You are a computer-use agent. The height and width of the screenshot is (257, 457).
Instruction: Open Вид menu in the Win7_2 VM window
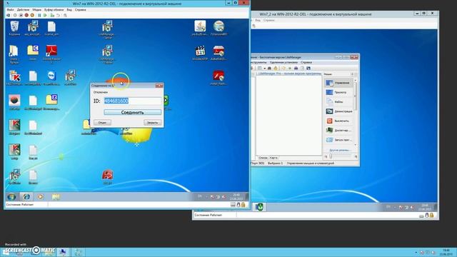(x=258, y=21)
